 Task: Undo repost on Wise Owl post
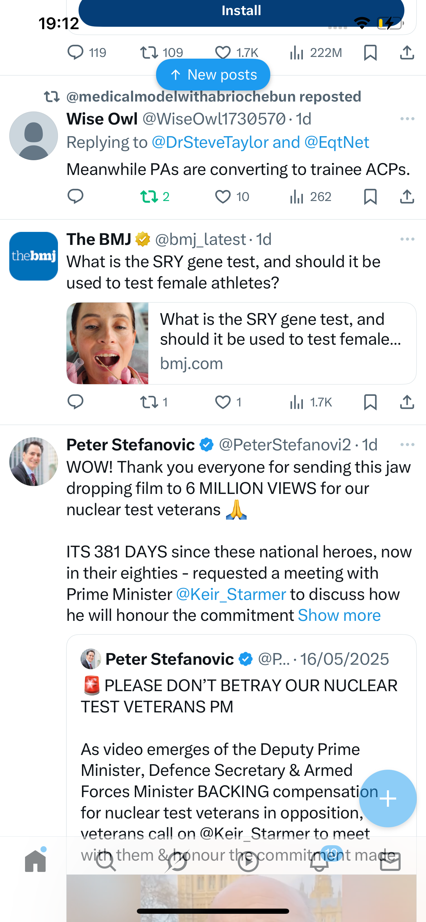click(149, 197)
